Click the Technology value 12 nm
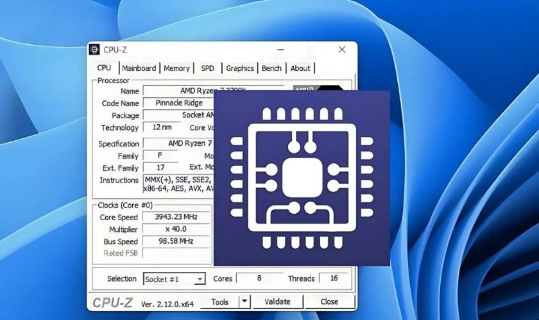 (x=162, y=127)
